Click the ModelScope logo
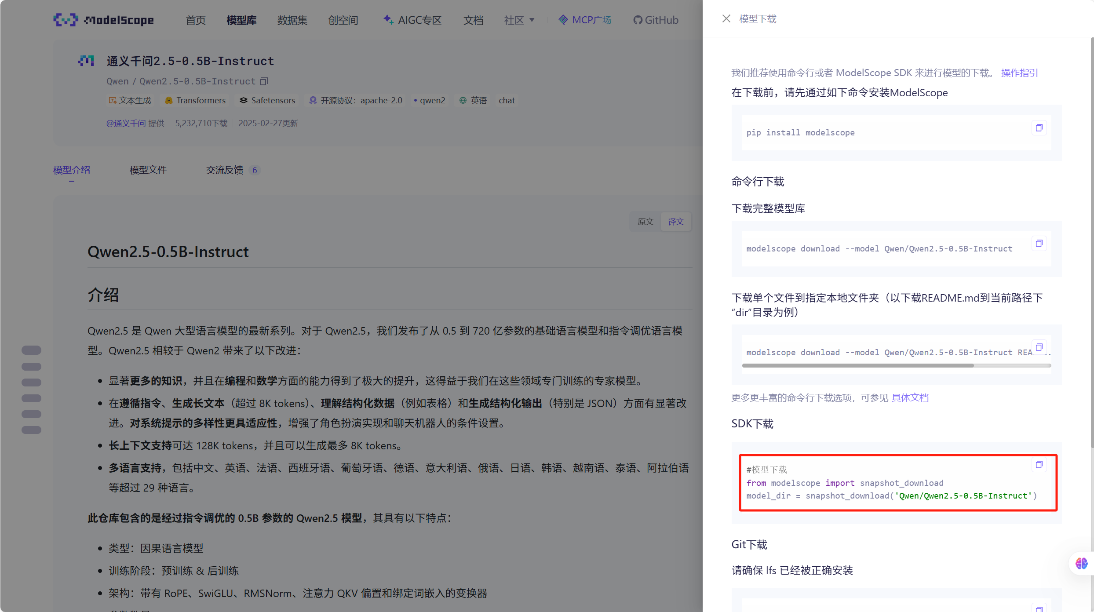 point(104,20)
